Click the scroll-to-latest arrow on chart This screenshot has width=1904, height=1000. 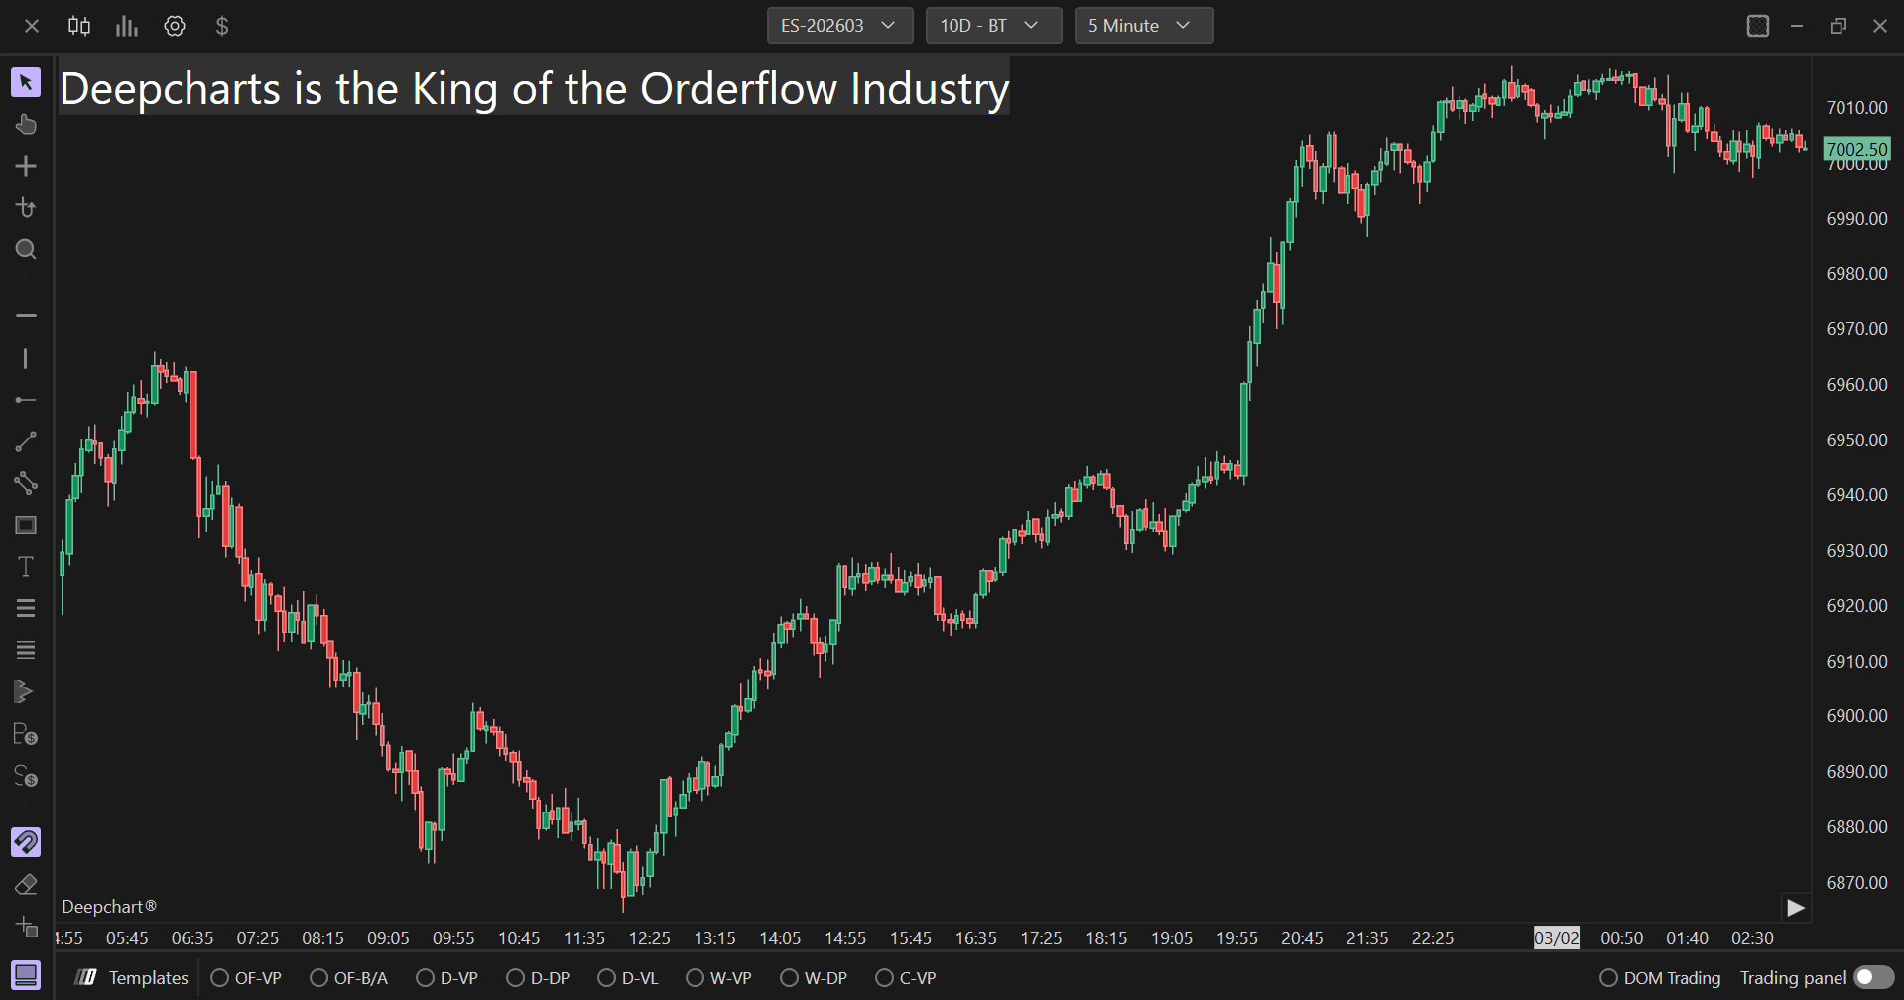(1795, 907)
